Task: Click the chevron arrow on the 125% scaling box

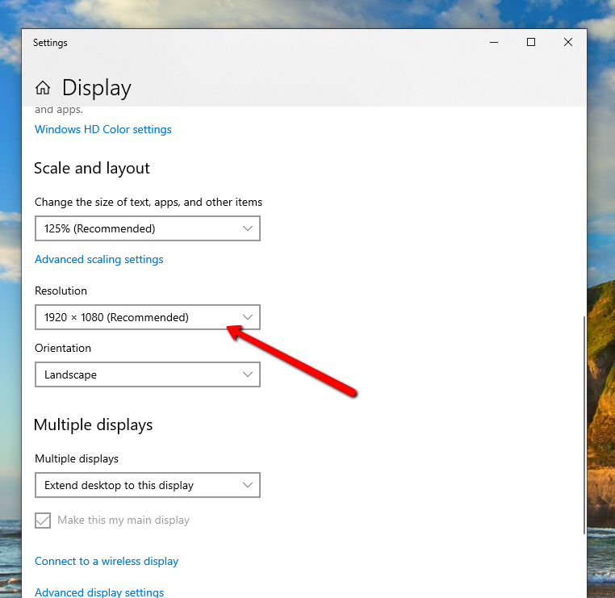Action: point(248,228)
